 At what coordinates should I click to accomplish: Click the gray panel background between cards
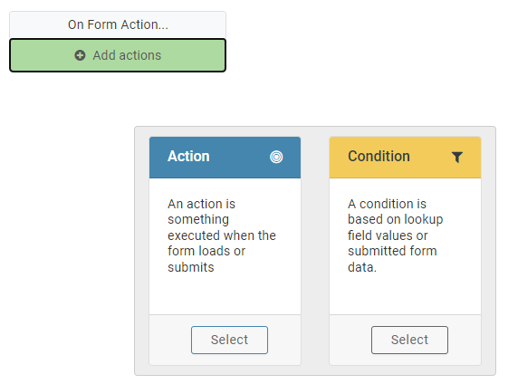pyautogui.click(x=315, y=251)
